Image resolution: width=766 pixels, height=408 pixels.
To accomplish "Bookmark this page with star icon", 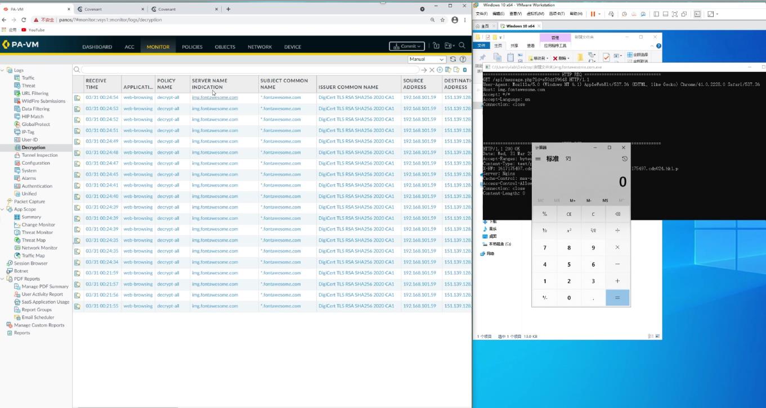I will tap(442, 20).
